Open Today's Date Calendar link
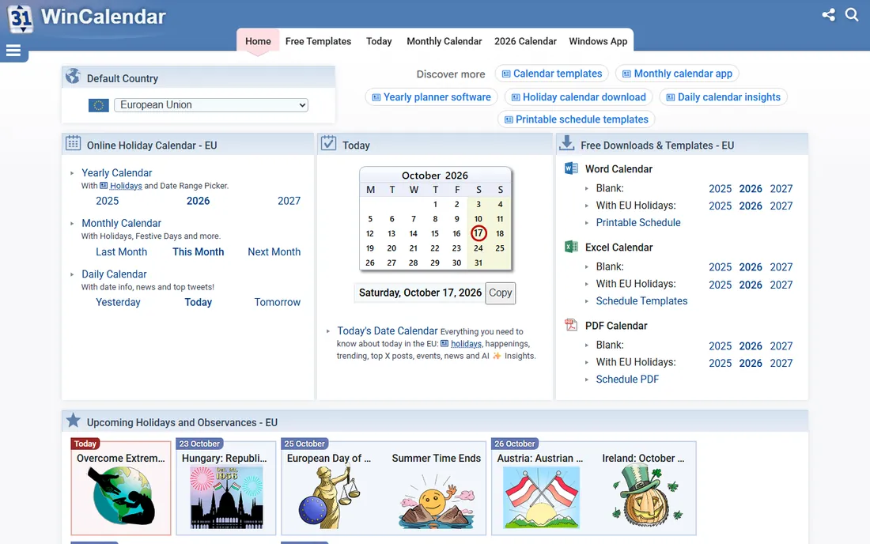The width and height of the screenshot is (870, 544). (388, 331)
